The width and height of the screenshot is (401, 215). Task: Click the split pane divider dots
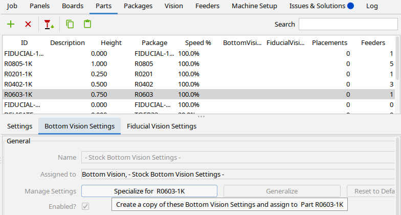pyautogui.click(x=201, y=116)
